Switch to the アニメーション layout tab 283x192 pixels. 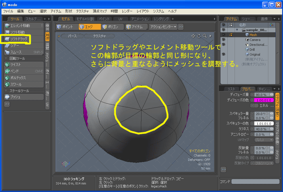click(x=140, y=19)
